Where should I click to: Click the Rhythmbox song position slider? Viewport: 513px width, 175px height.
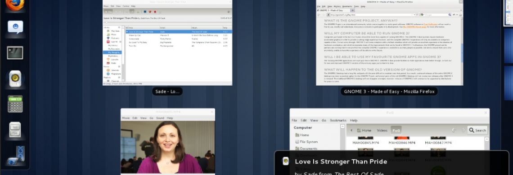167,22
